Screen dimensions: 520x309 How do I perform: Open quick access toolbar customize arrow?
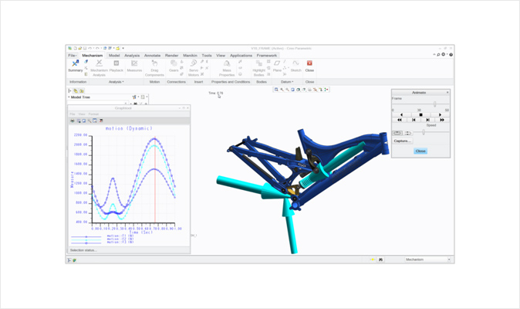pyautogui.click(x=123, y=49)
